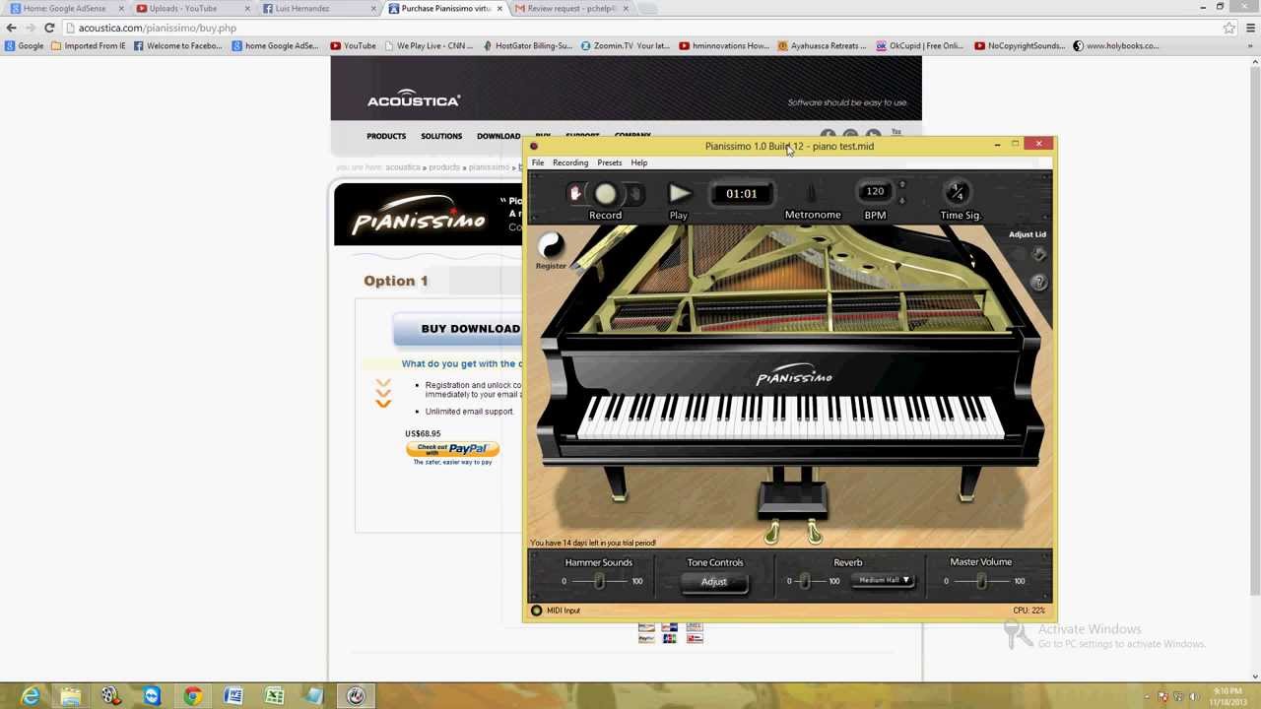Click the yin-yang Register icon
The width and height of the screenshot is (1261, 709).
(551, 245)
